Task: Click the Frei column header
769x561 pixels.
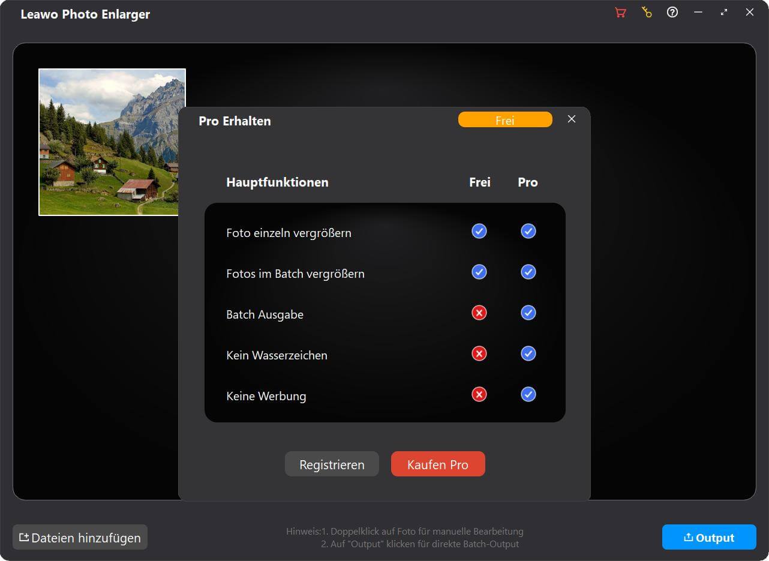Action: [x=480, y=182]
